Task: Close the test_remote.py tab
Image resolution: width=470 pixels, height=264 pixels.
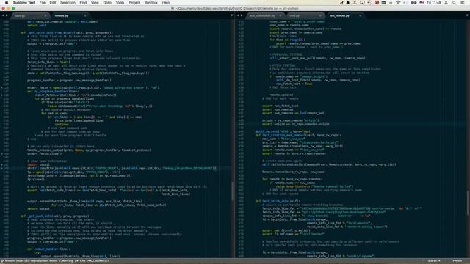Action: coord(360,15)
